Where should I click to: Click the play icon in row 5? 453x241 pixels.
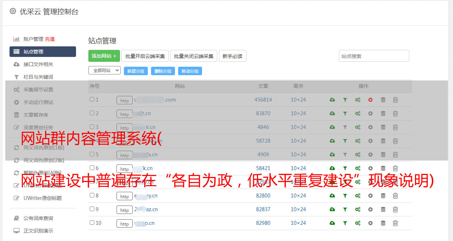(x=370, y=155)
